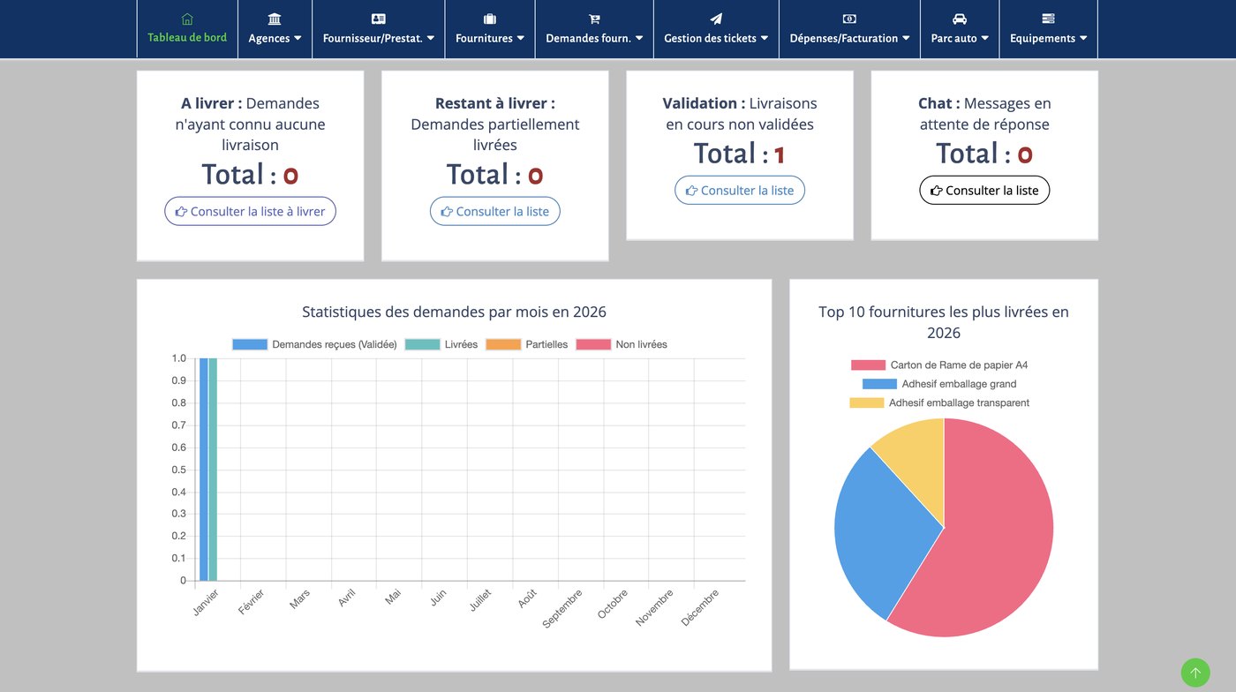This screenshot has width=1236, height=692.
Task: Toggle the Livrées legend item
Action: click(441, 344)
